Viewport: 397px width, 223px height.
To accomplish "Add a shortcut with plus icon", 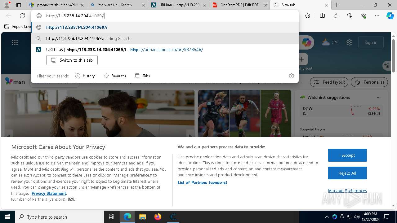I will point(302,59).
